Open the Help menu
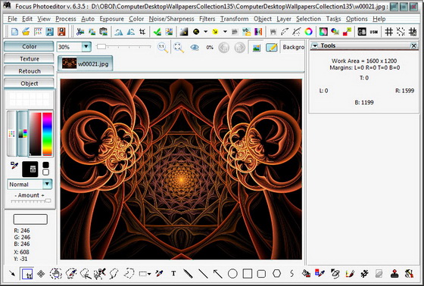The height and width of the screenshot is (286, 424). pyautogui.click(x=379, y=19)
